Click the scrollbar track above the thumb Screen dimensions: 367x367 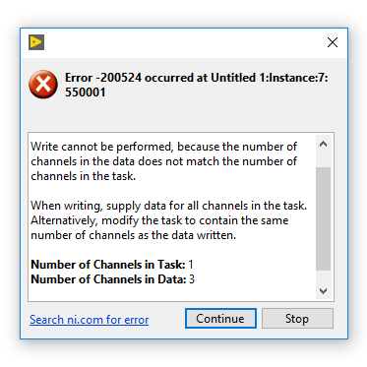click(x=323, y=159)
